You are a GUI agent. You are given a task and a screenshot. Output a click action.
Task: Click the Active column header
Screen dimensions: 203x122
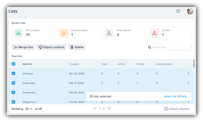[121, 64]
